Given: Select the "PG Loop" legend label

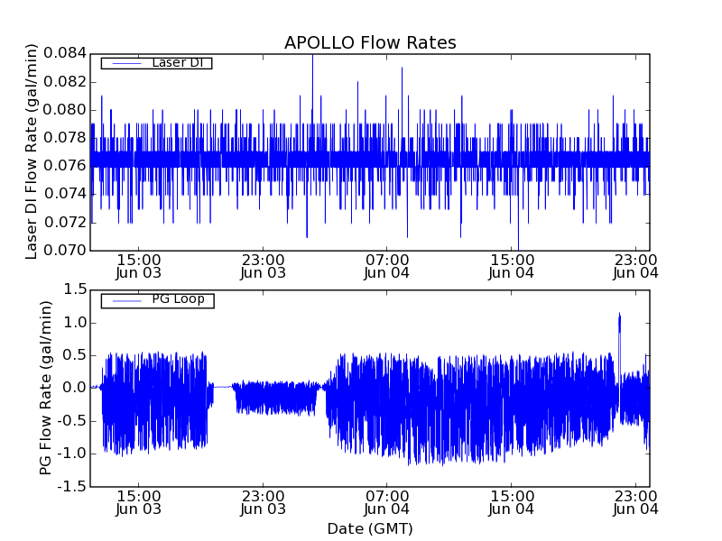Looking at the screenshot, I should point(177,299).
